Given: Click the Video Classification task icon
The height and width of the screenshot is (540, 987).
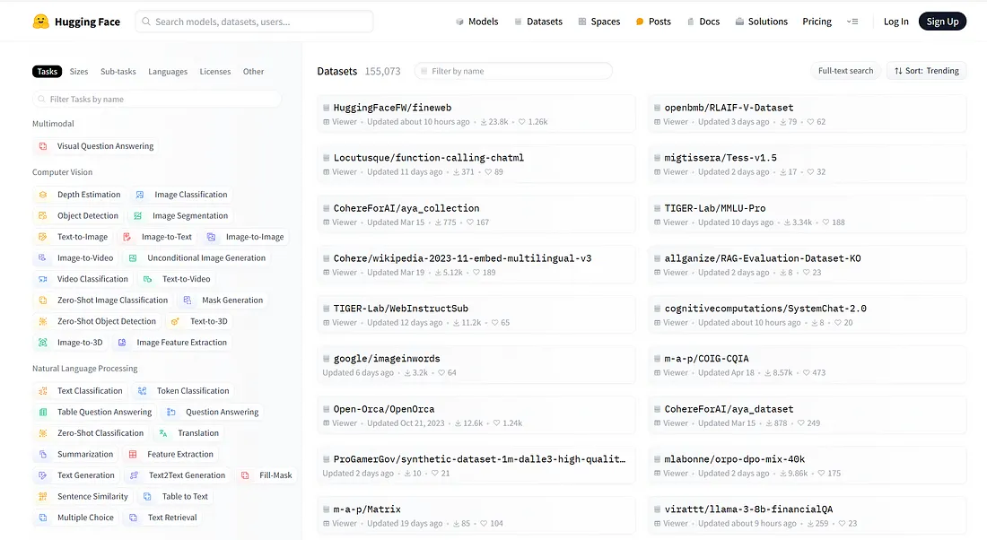Looking at the screenshot, I should point(43,279).
